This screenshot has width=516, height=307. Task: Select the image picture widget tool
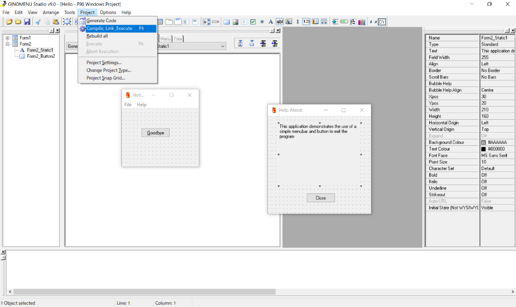coord(235,22)
